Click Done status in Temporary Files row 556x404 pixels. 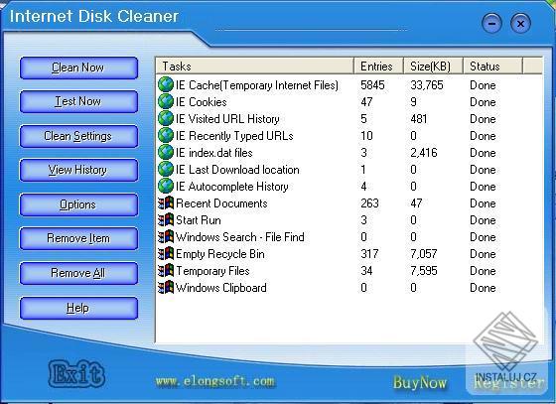point(483,271)
